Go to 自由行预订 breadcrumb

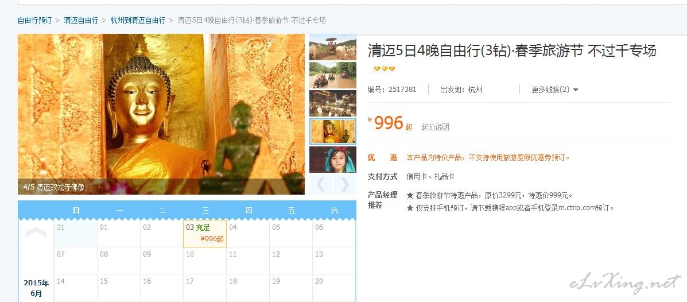34,20
